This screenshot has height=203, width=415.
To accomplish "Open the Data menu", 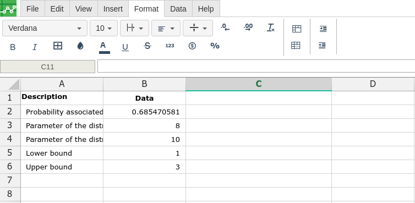I will pyautogui.click(x=178, y=9).
